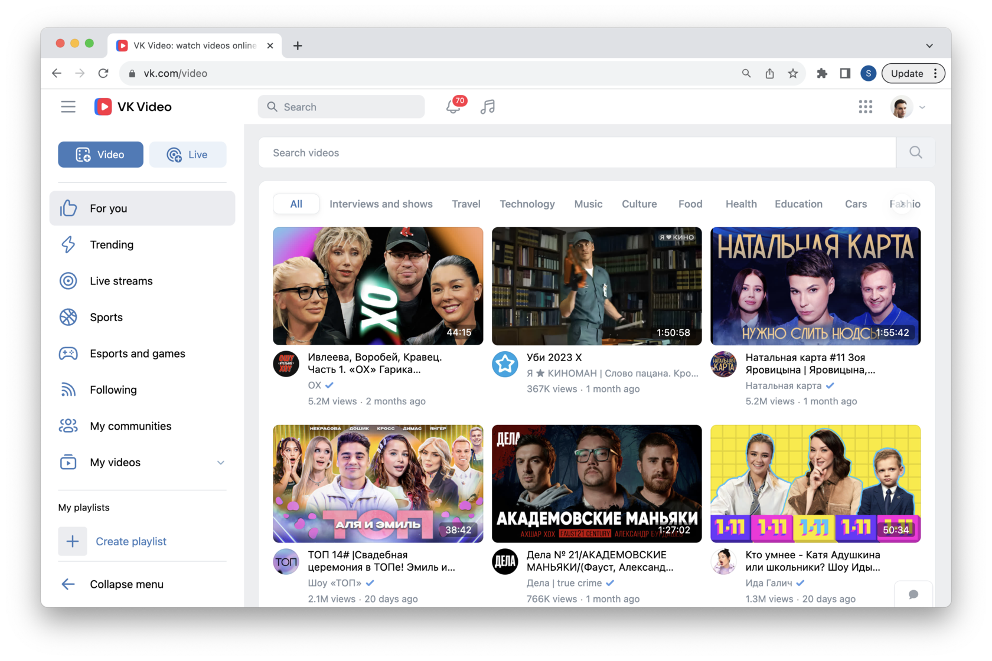The width and height of the screenshot is (992, 661).
Task: Switch to Interviews and shows tab
Action: 381,204
